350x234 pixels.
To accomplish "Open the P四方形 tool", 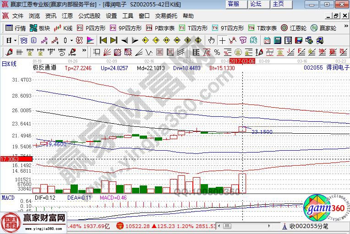I will click(x=91, y=28).
